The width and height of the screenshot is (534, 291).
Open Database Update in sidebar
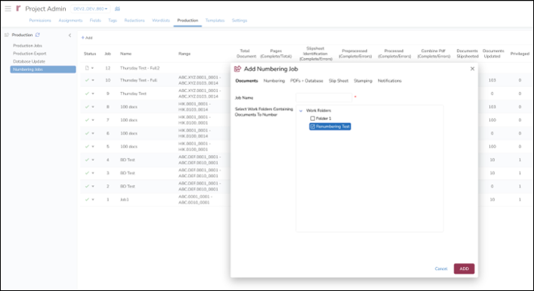tap(29, 61)
